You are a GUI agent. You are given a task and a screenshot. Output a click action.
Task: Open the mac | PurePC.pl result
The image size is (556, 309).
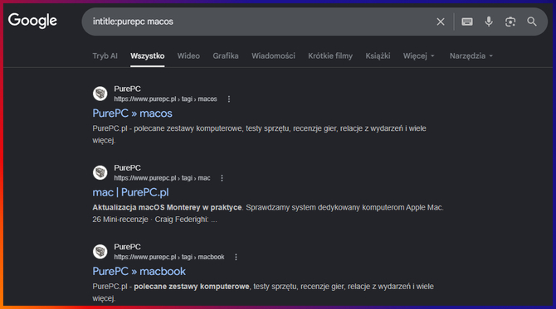(130, 192)
